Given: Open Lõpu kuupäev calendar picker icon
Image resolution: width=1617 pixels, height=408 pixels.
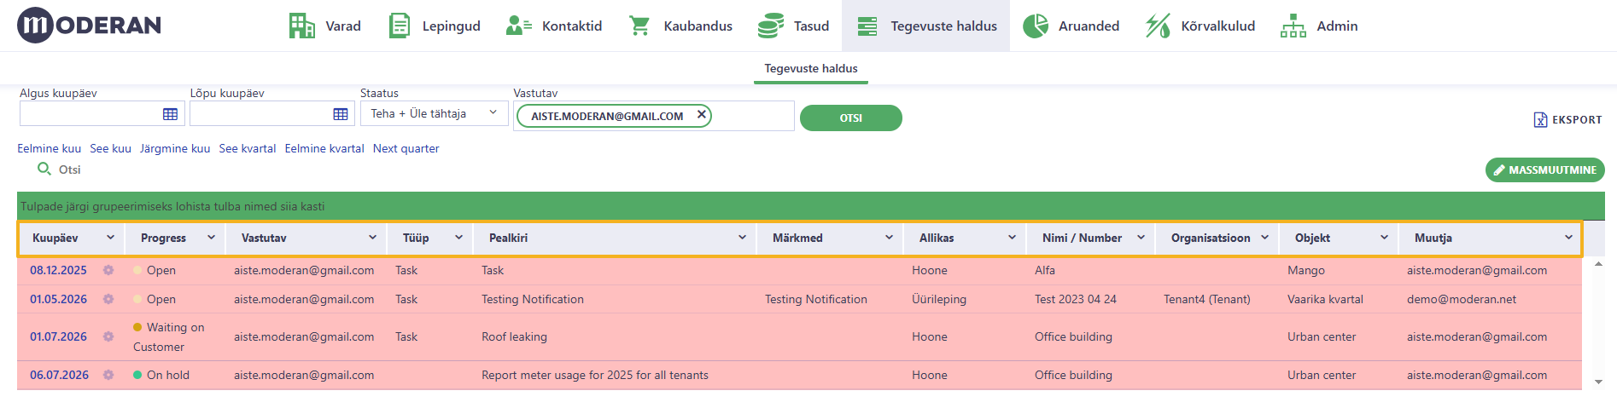Looking at the screenshot, I should coord(341,114).
